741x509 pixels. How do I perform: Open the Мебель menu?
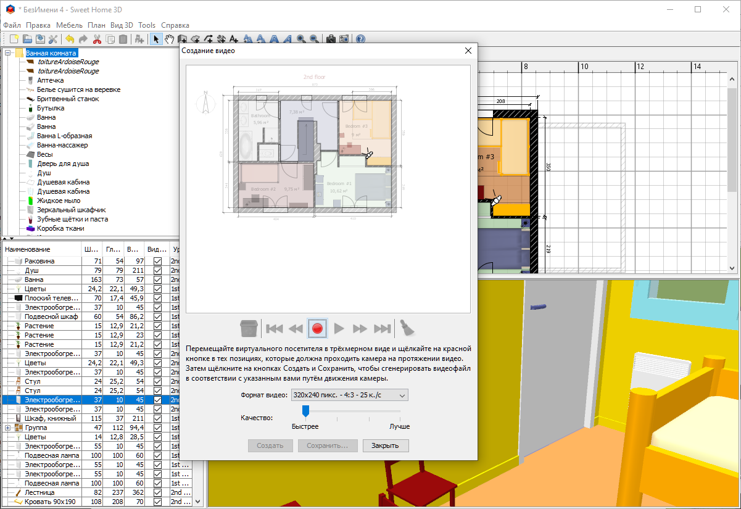pos(68,25)
